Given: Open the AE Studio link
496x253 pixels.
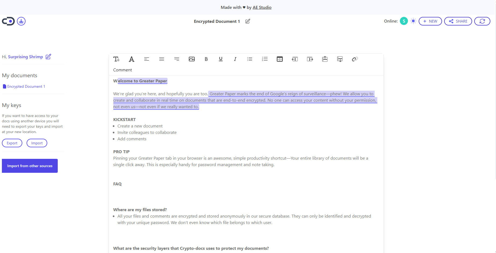Looking at the screenshot, I should pyautogui.click(x=262, y=8).
